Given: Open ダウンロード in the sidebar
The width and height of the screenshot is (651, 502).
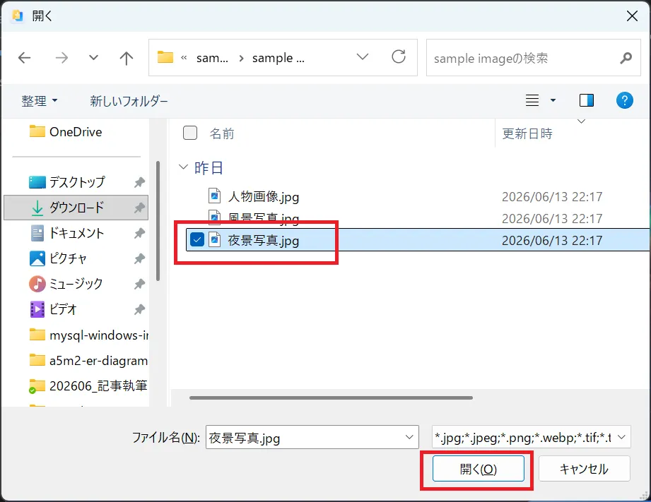Looking at the screenshot, I should [76, 208].
